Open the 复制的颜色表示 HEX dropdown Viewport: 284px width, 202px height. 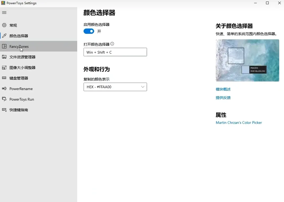tap(115, 87)
